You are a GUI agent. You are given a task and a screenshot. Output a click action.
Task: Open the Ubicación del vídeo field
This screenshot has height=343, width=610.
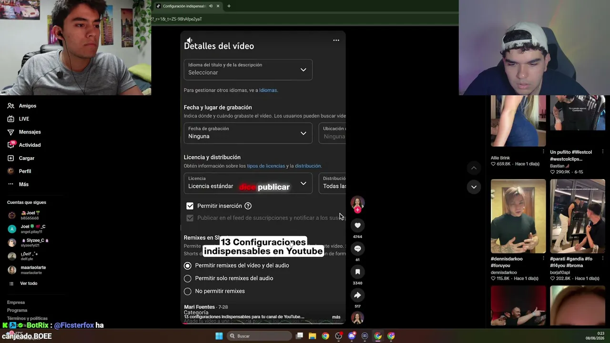pos(332,133)
